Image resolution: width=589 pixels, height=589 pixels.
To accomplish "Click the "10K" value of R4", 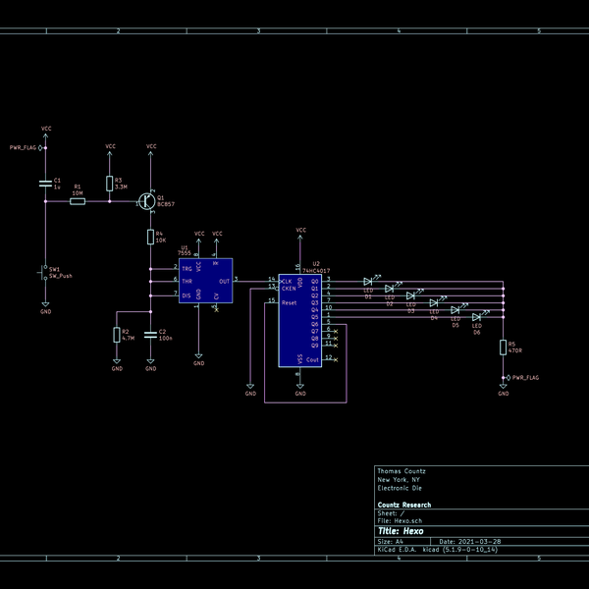I will tap(160, 241).
